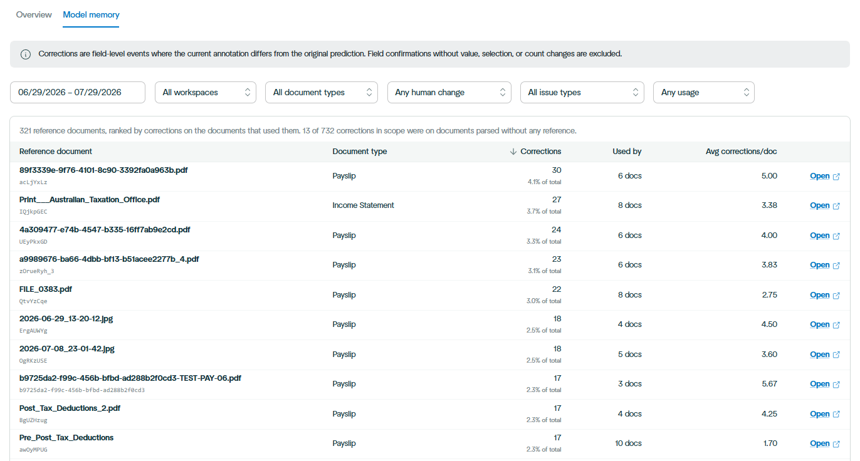Click the external-link icon for 2026-07-08_23-01-42.jpg
Viewport: 860px width, 461px height.
pos(836,355)
